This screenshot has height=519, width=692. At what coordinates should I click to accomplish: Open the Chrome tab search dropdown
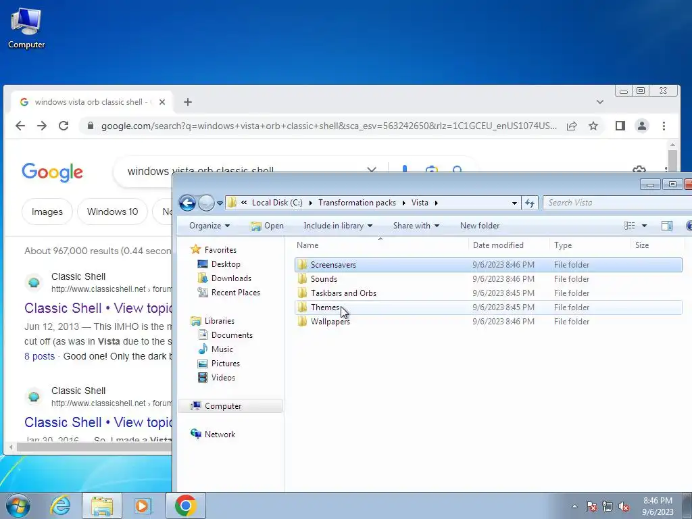click(x=600, y=102)
